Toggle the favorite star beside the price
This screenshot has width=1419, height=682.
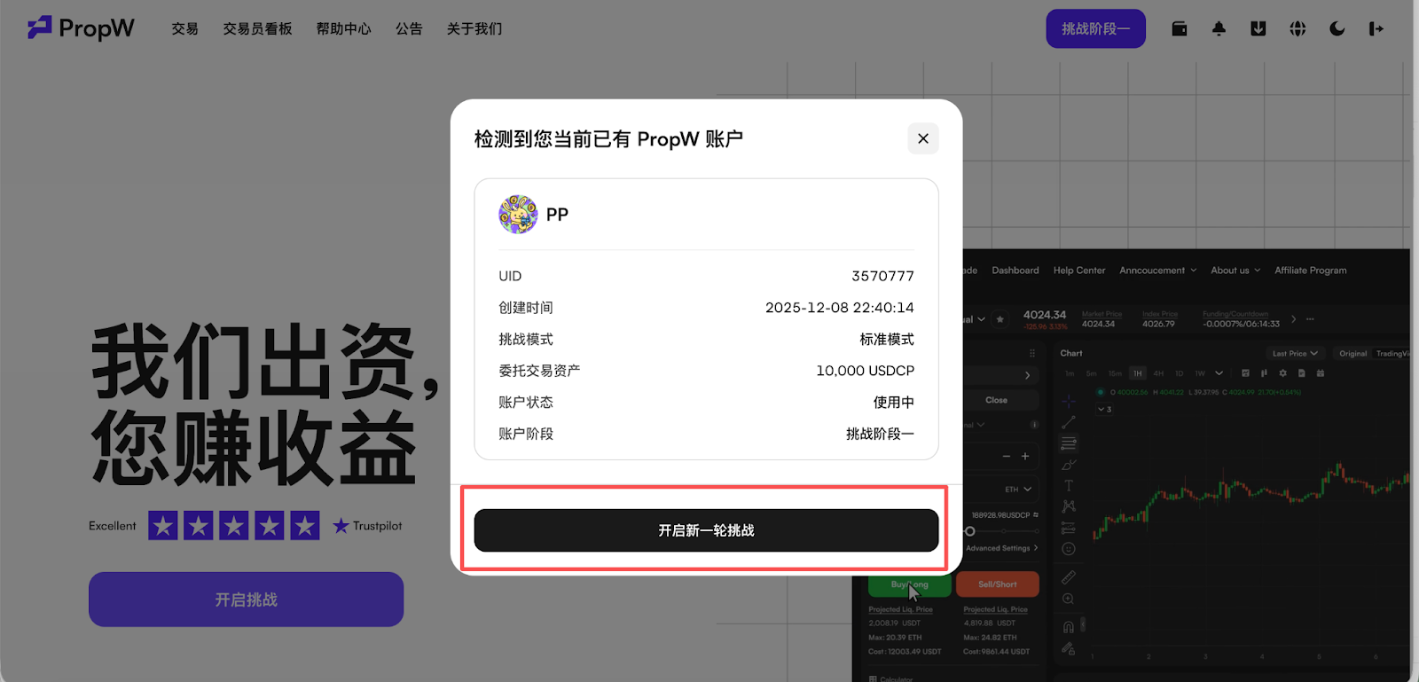pyautogui.click(x=1000, y=319)
